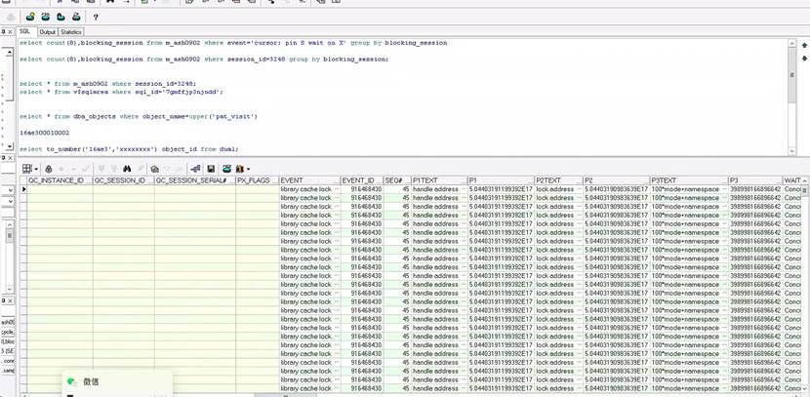
Task: Click the P2TEXT column header
Action: (558, 180)
